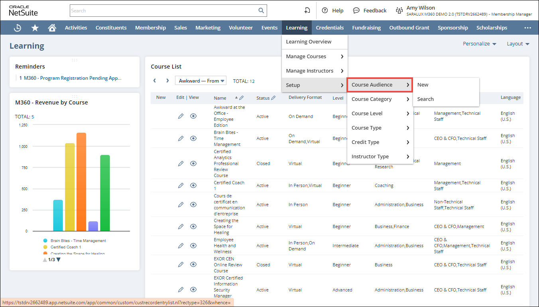539x307 pixels.
Task: Click Feedback in the header
Action: click(370, 11)
